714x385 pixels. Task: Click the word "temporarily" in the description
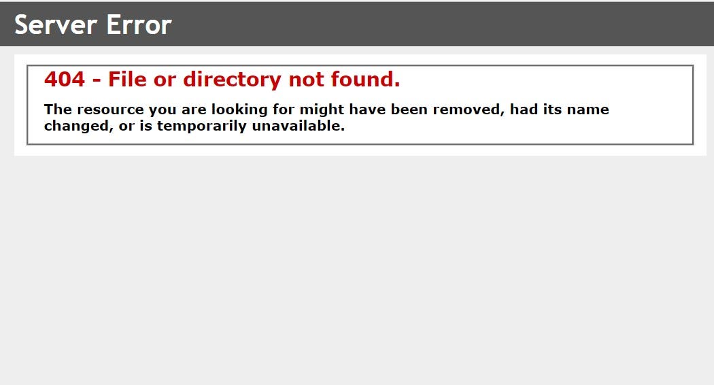202,127
